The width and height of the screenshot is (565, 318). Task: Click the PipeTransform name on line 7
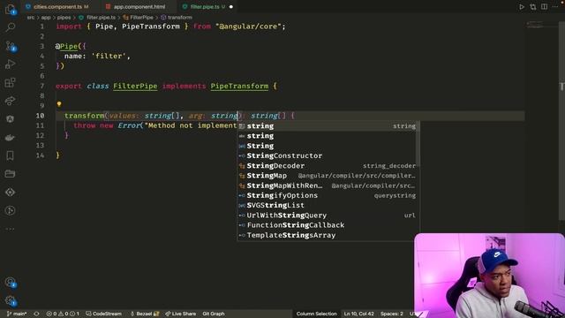pos(239,87)
